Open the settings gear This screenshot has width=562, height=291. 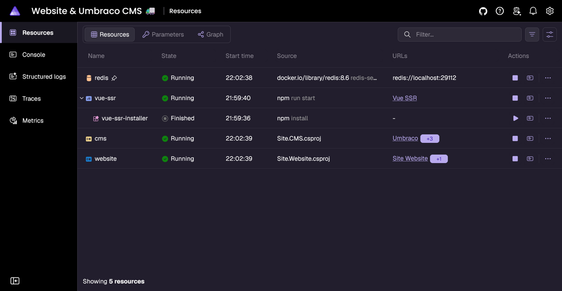tap(550, 11)
